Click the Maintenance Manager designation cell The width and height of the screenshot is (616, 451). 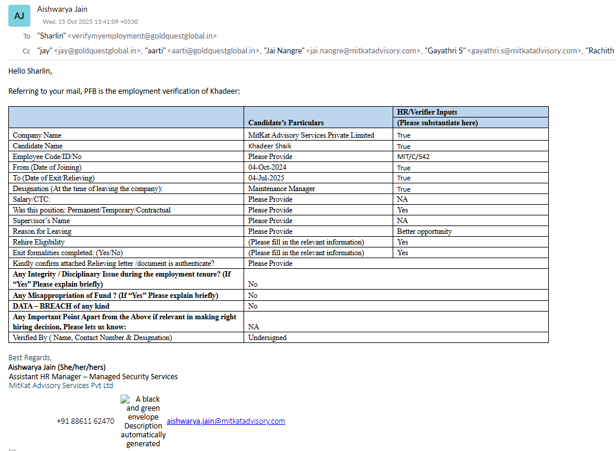pos(282,189)
